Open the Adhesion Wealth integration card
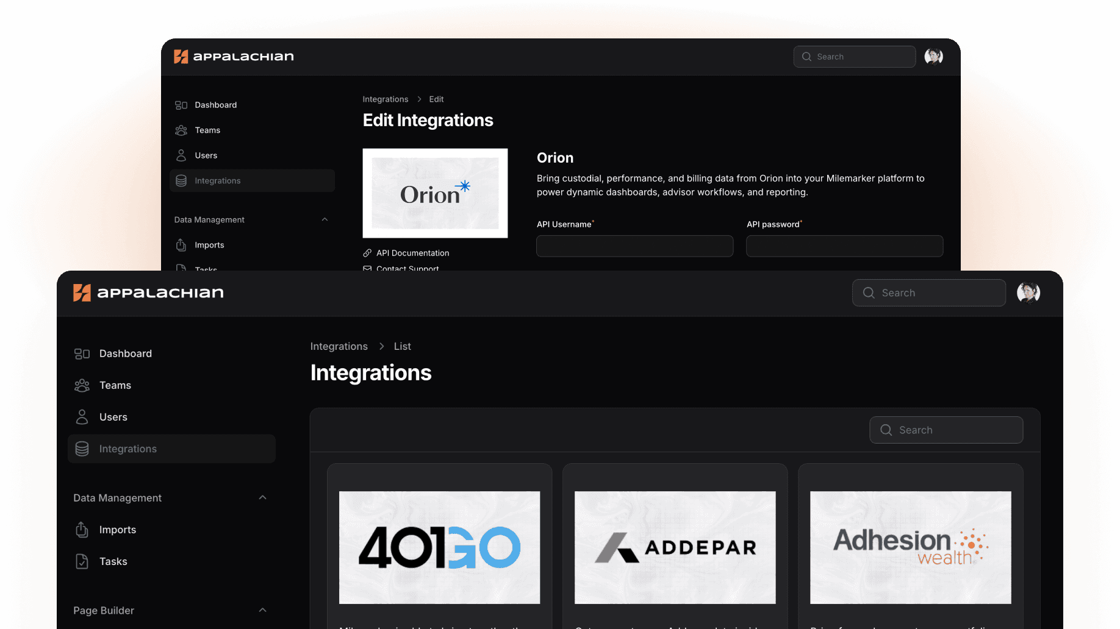This screenshot has width=1120, height=629. (910, 546)
